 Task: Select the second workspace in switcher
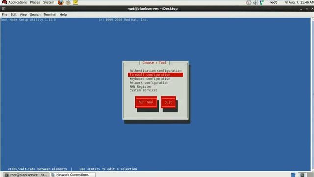pos(302,175)
